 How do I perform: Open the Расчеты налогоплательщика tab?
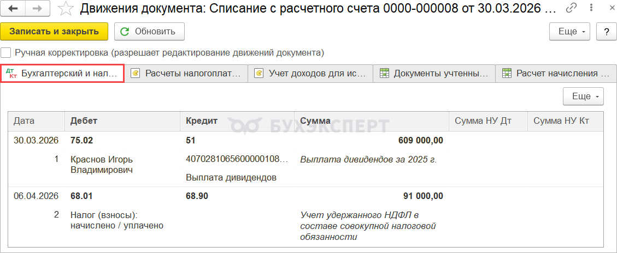[x=186, y=73]
